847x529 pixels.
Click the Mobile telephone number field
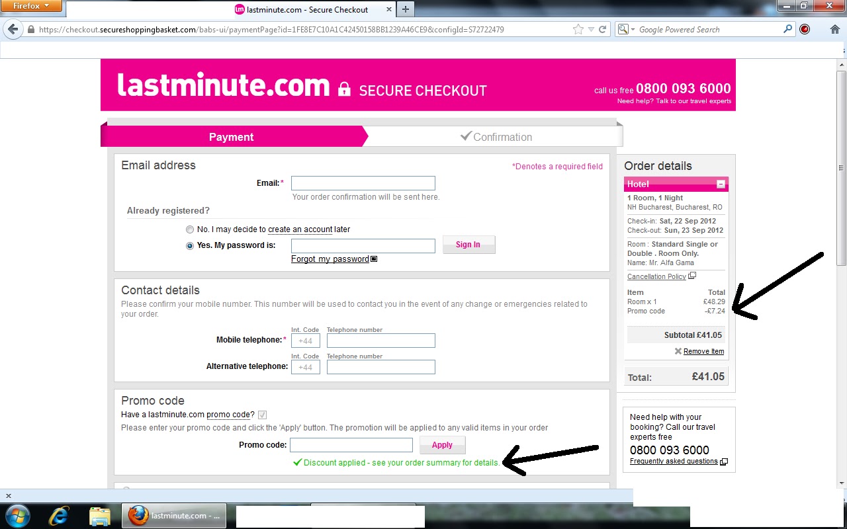(x=381, y=341)
